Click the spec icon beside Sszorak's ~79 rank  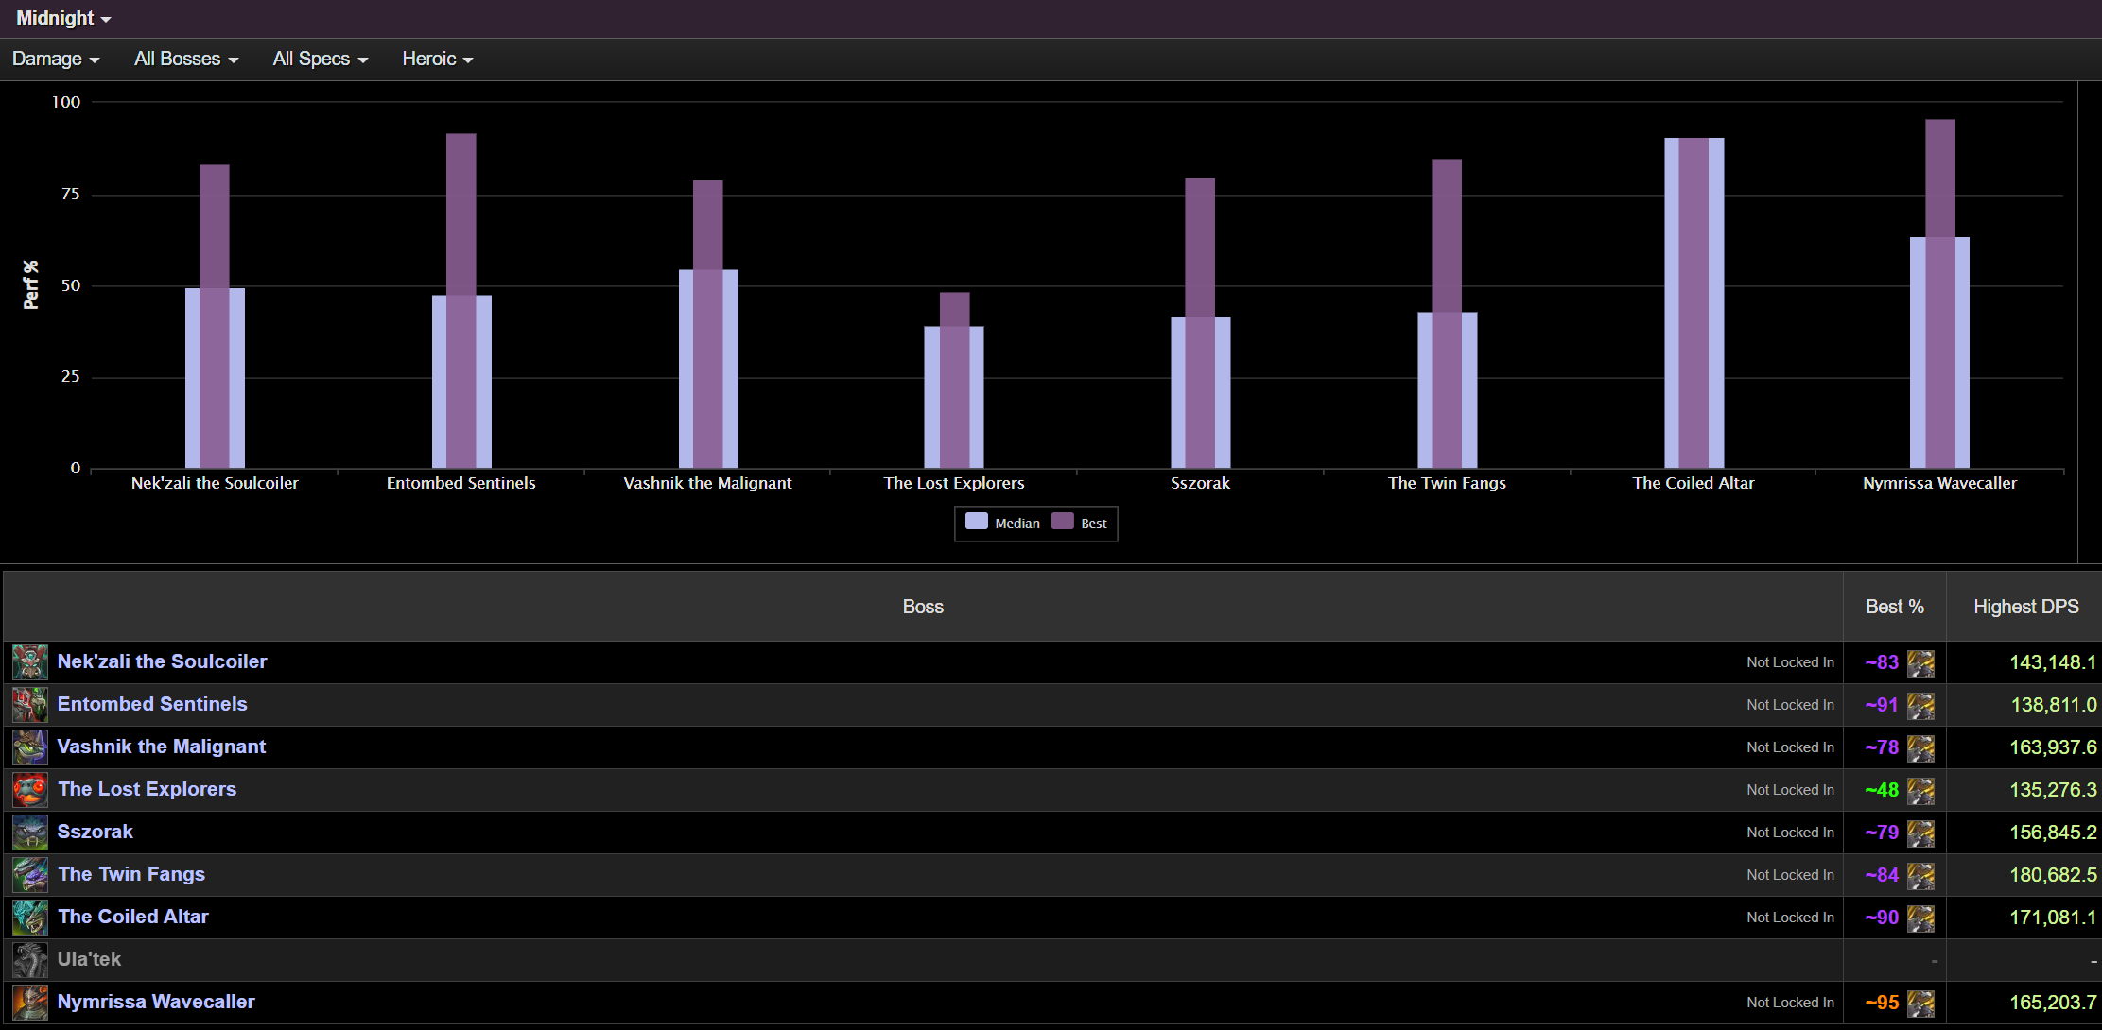click(1920, 833)
